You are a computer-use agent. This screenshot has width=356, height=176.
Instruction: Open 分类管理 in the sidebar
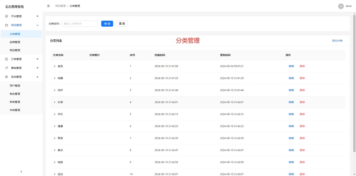[x=21, y=34]
